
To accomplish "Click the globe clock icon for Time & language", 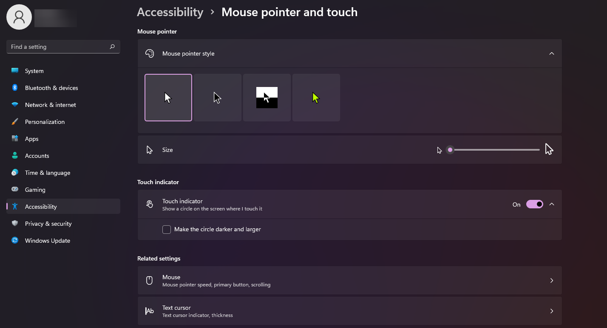I will coord(15,173).
